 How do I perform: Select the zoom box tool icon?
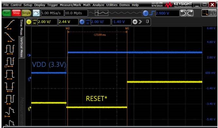[205, 13]
